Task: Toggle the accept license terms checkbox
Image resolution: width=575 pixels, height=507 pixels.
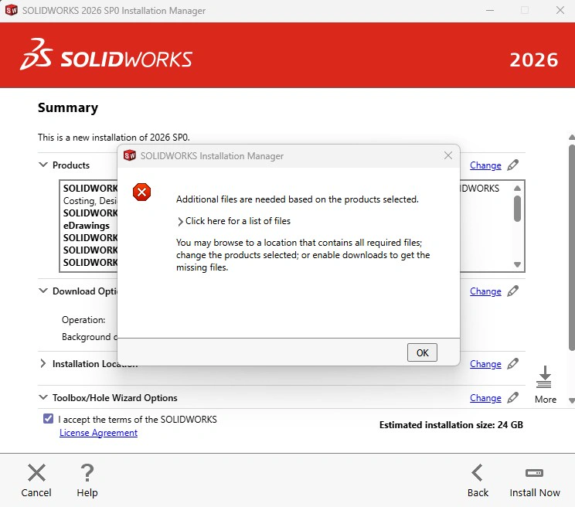Action: coord(48,419)
